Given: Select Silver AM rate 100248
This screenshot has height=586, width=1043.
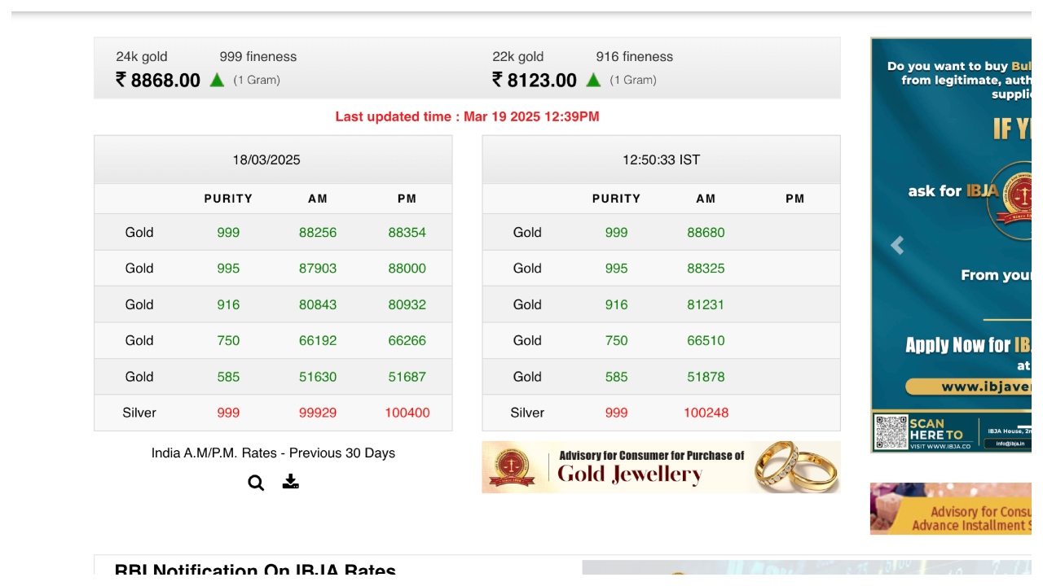Looking at the screenshot, I should 706,413.
